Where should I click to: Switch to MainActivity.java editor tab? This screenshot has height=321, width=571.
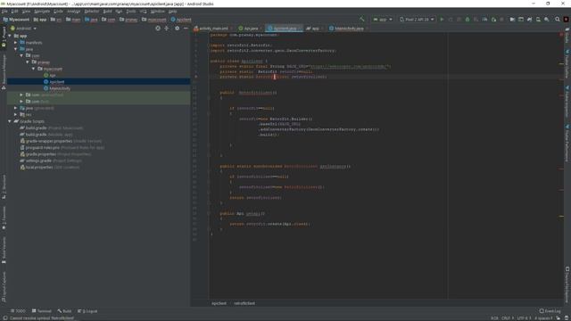349,29
